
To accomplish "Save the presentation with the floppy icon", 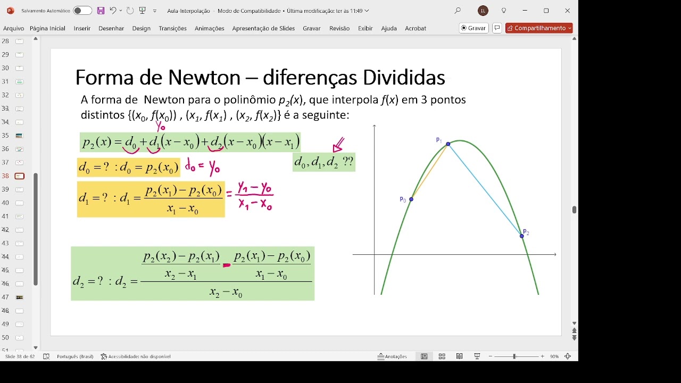I will tap(101, 11).
